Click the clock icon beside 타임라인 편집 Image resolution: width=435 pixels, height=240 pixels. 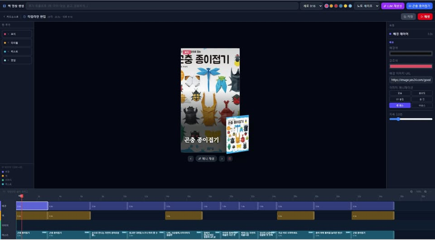tap(24, 17)
